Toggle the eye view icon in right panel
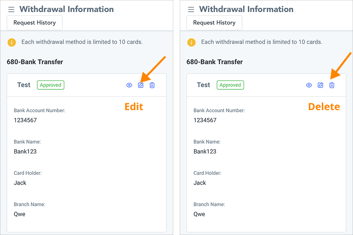This screenshot has width=353, height=235. pos(309,85)
